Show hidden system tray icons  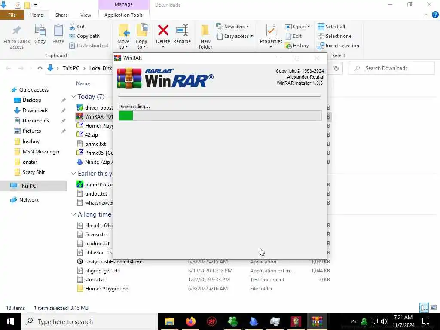tap(354, 321)
